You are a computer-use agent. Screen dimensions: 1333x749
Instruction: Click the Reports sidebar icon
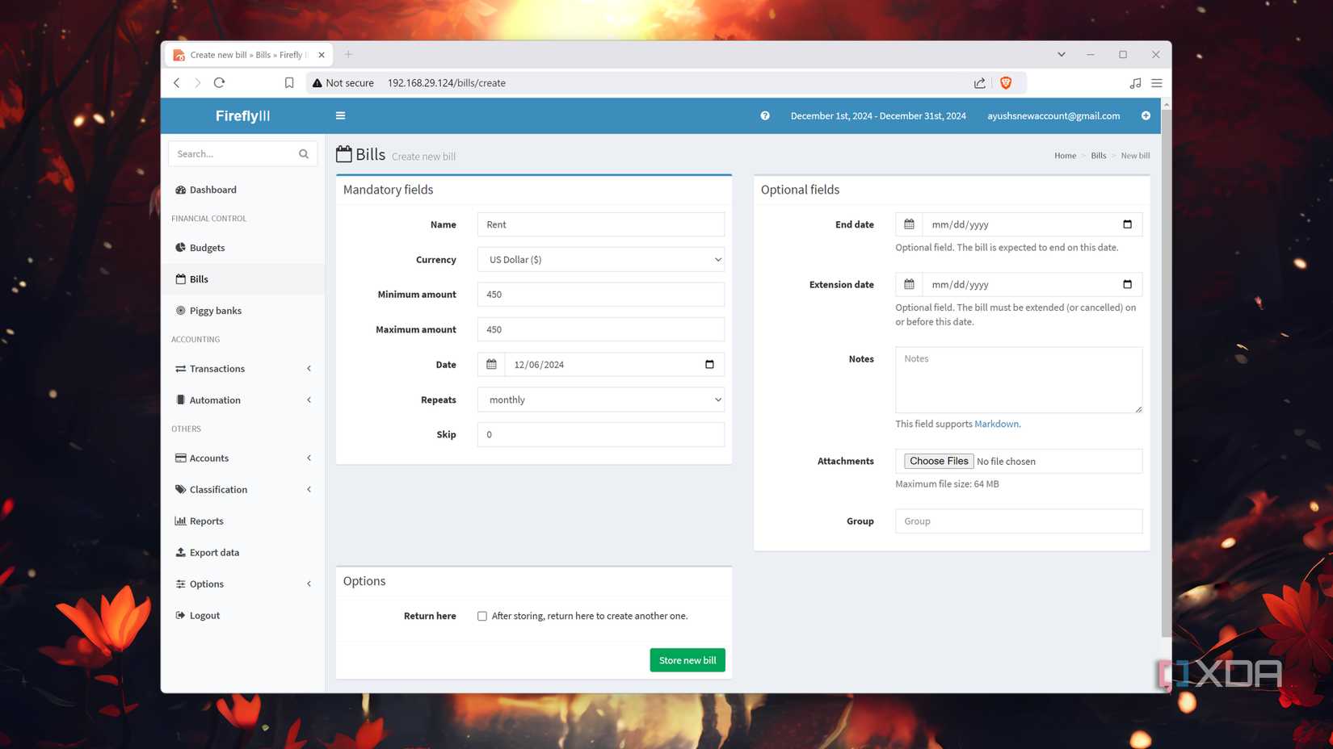[x=179, y=521]
